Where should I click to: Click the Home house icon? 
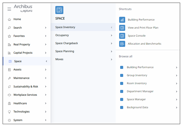coord(9,19)
